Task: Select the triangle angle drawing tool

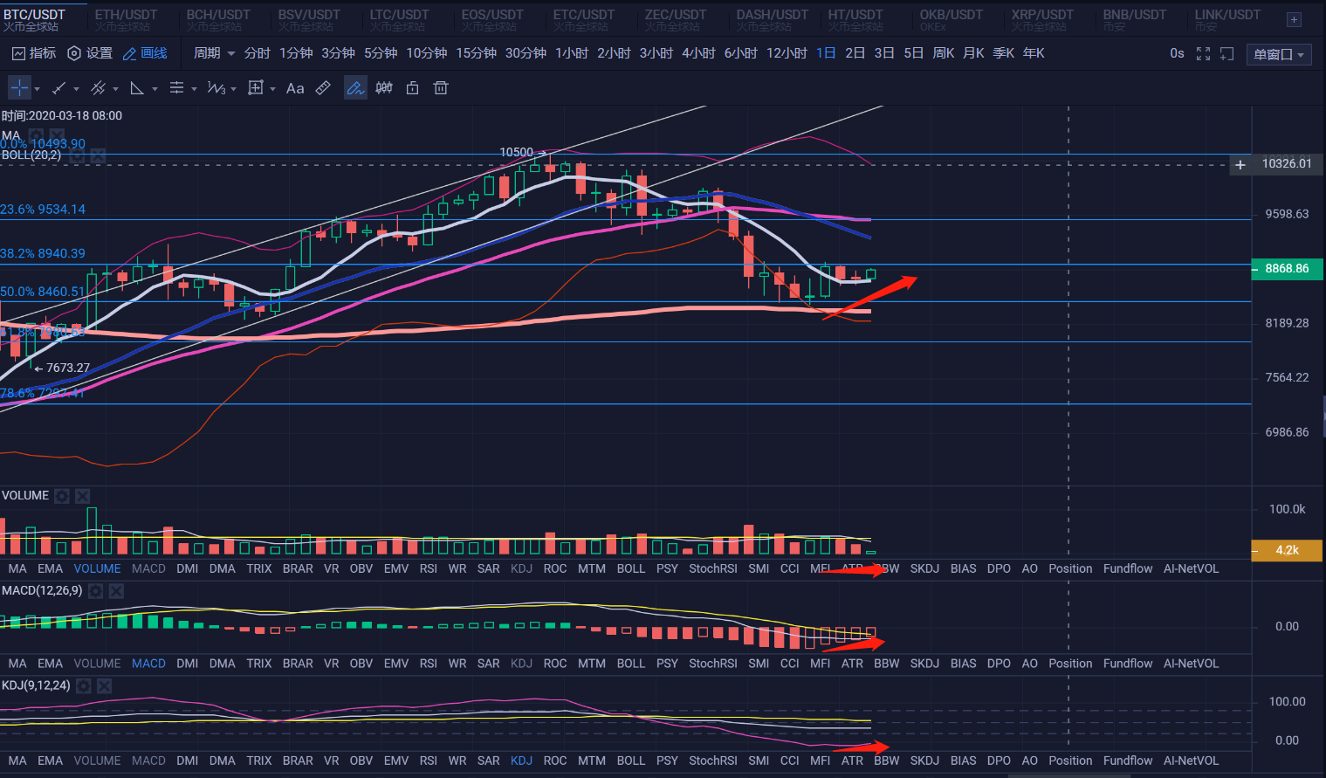Action: pyautogui.click(x=137, y=88)
